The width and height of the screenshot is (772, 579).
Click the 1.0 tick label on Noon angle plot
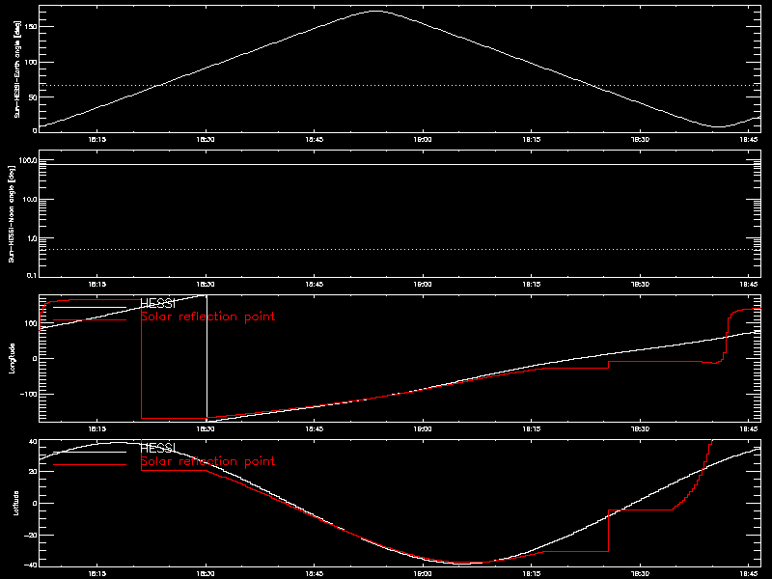32,238
